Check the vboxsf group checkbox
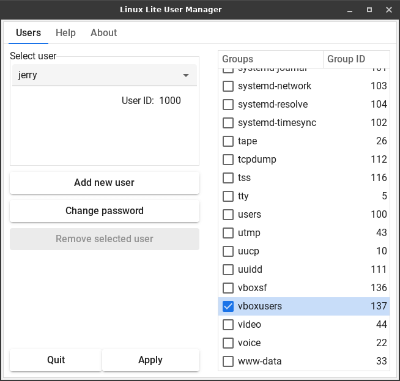Image resolution: width=400 pixels, height=381 pixels. (x=228, y=288)
